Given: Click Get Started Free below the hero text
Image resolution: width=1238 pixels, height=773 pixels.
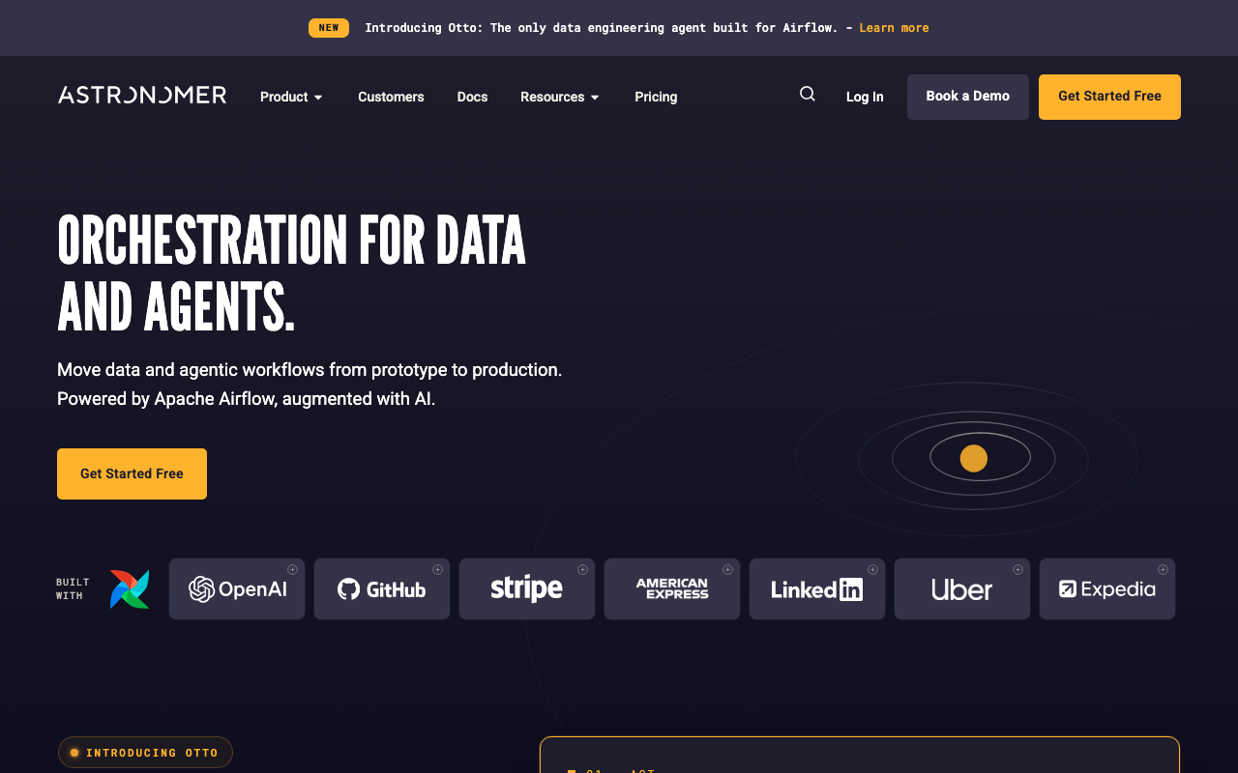Looking at the screenshot, I should tap(132, 473).
